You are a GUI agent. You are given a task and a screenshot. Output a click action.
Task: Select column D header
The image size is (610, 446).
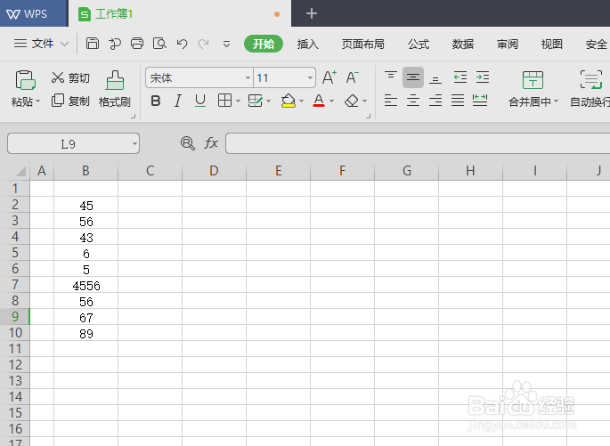tap(214, 171)
